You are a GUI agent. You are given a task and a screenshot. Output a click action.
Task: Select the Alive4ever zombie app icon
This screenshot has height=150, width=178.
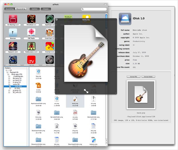[x=31, y=19]
